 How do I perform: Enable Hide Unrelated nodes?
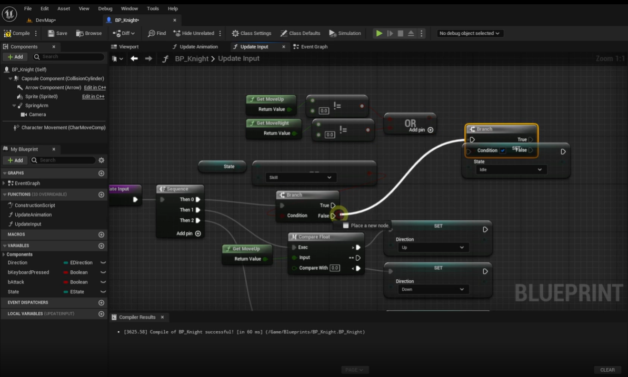[194, 33]
